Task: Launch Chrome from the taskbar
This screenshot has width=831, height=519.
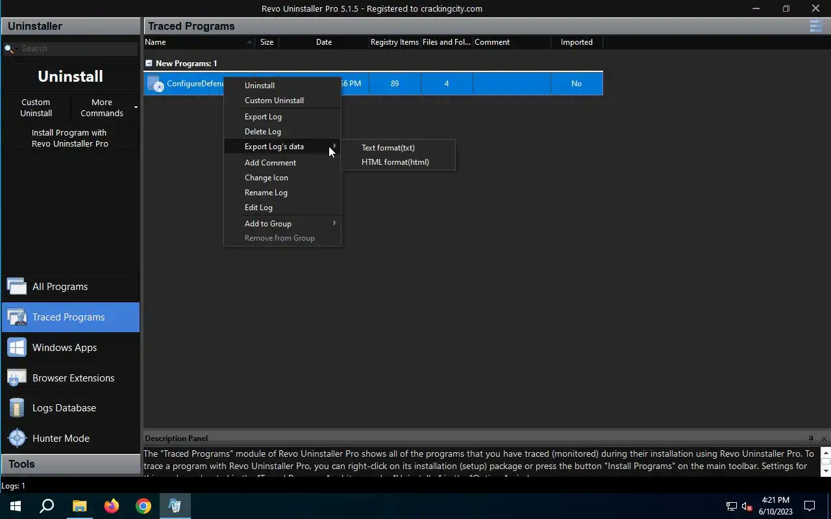Action: pos(143,506)
